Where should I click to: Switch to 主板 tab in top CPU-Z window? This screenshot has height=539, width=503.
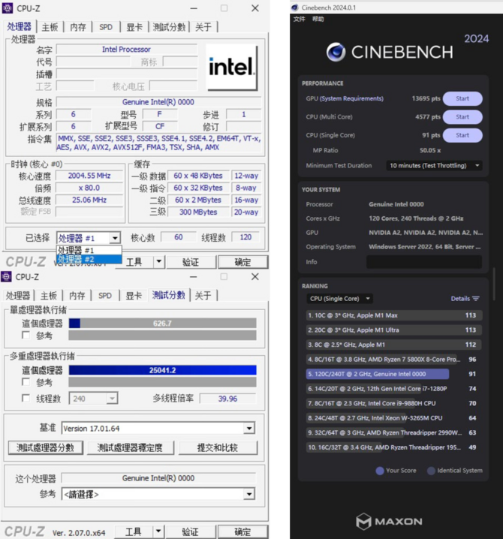(x=50, y=27)
